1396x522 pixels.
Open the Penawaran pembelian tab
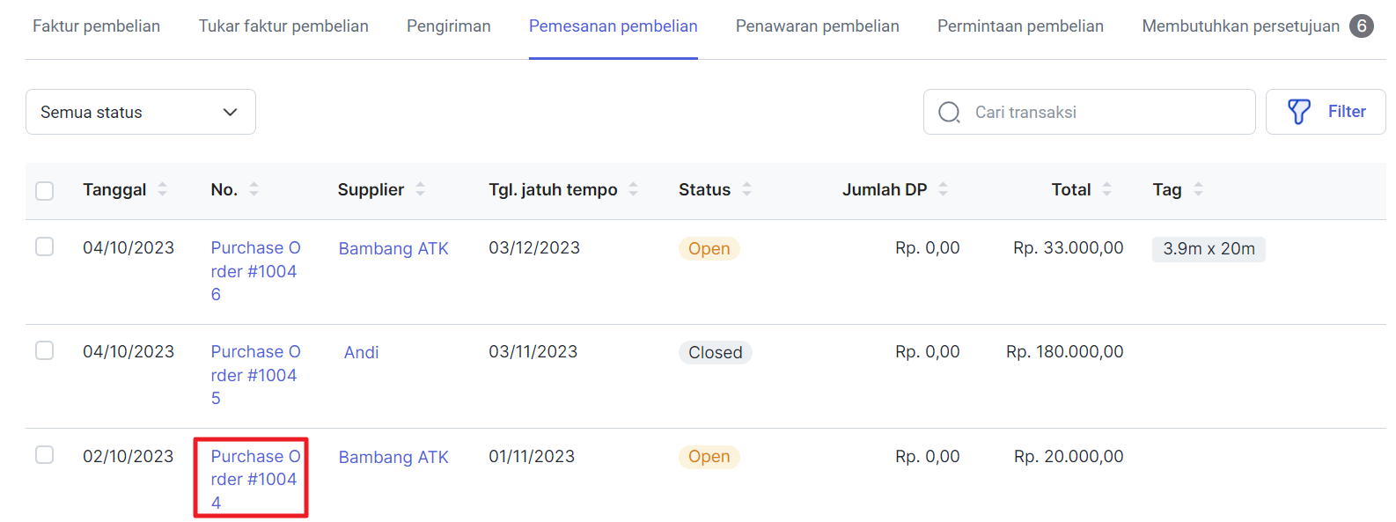817,26
